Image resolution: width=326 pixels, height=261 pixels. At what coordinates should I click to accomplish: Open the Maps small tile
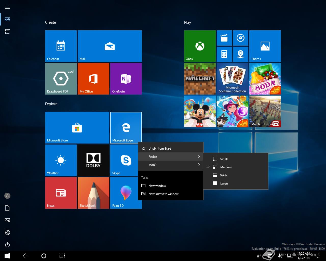(x=241, y=54)
